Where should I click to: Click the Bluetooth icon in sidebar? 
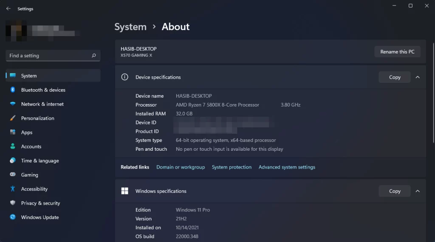(x=13, y=90)
